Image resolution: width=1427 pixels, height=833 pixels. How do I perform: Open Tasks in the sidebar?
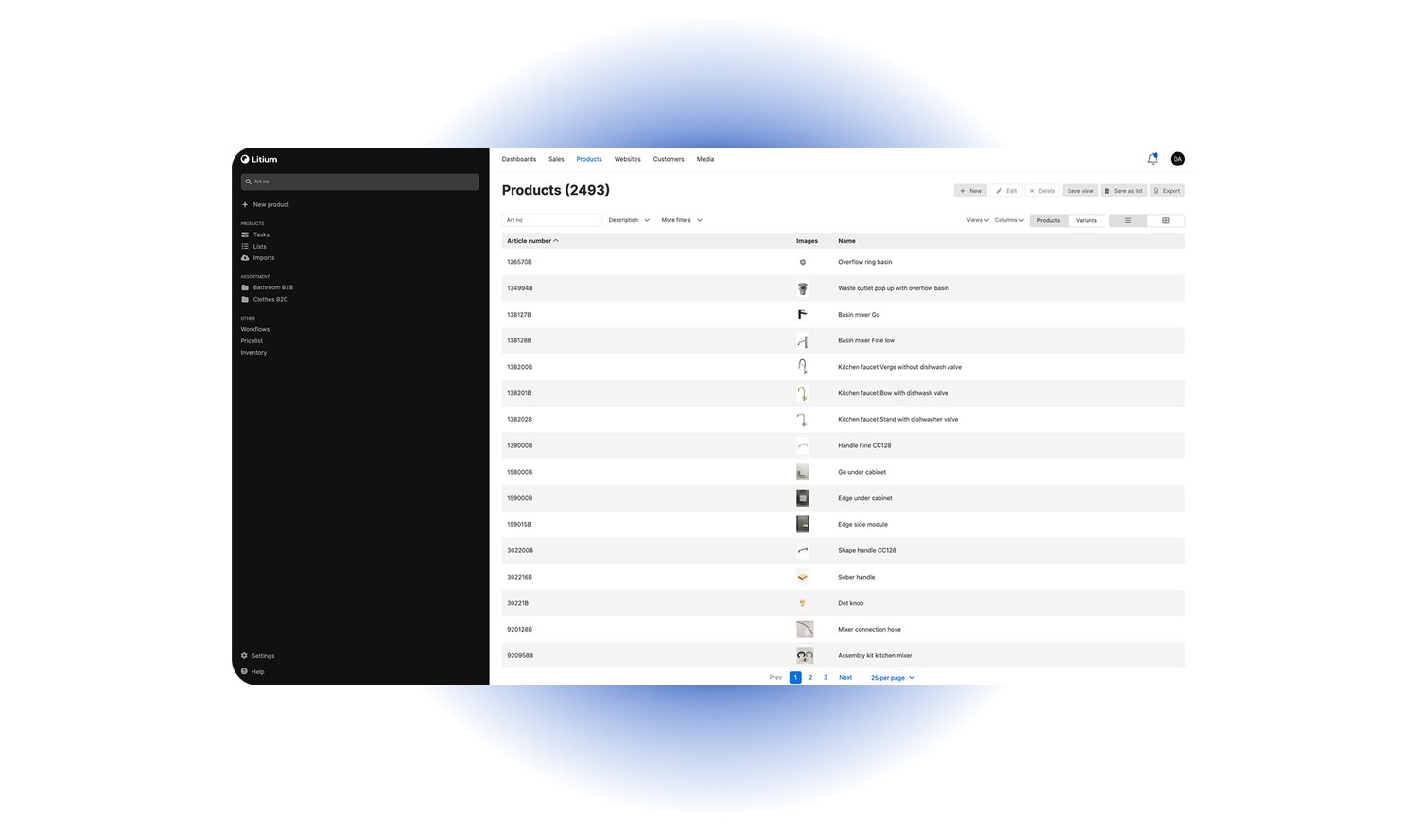point(260,234)
